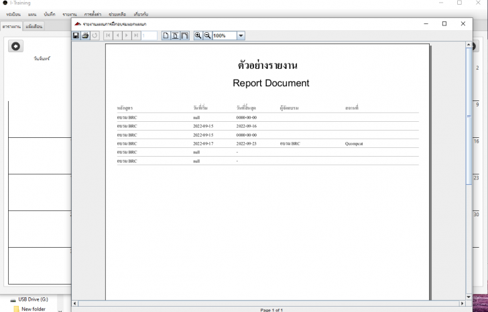Set view to actual size
This screenshot has width=488, height=312.
click(x=166, y=35)
